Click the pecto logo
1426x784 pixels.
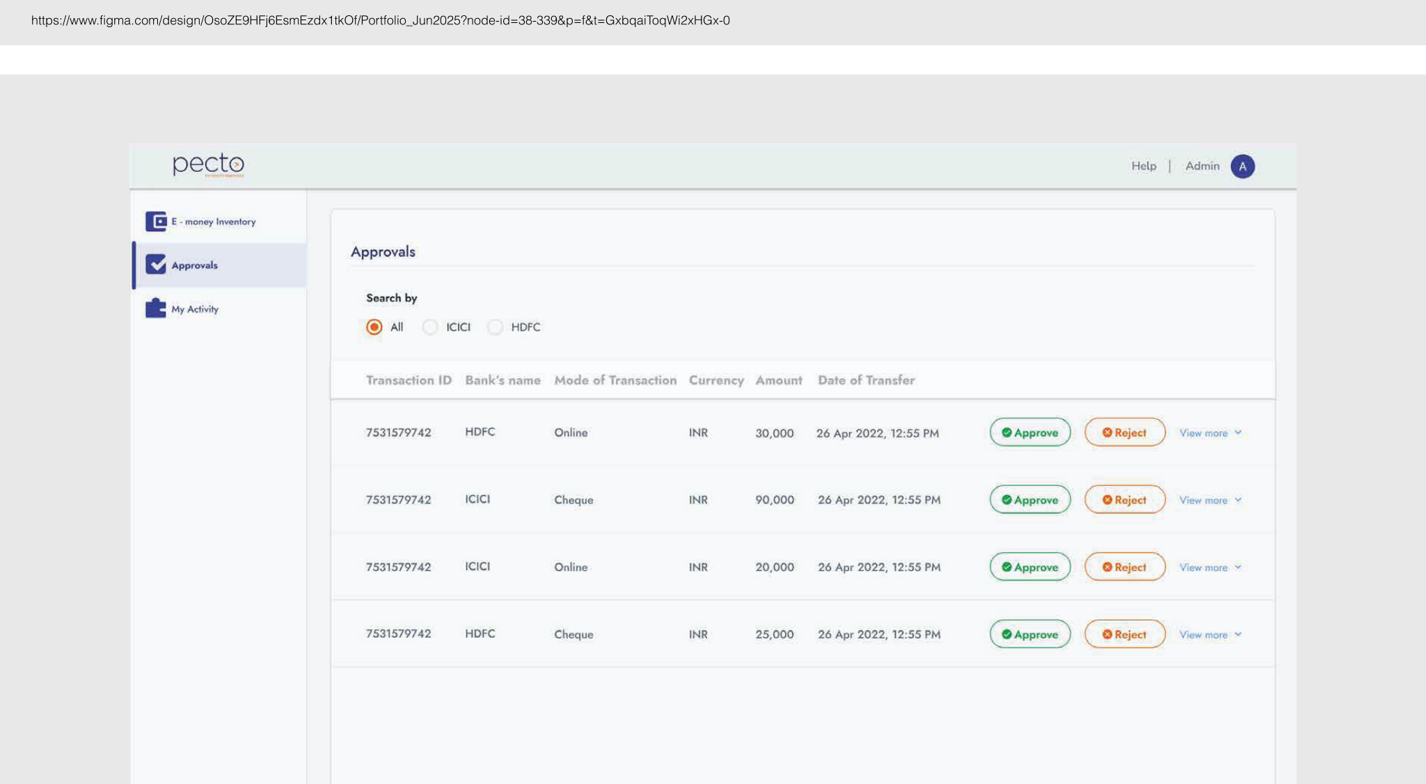[x=209, y=165]
